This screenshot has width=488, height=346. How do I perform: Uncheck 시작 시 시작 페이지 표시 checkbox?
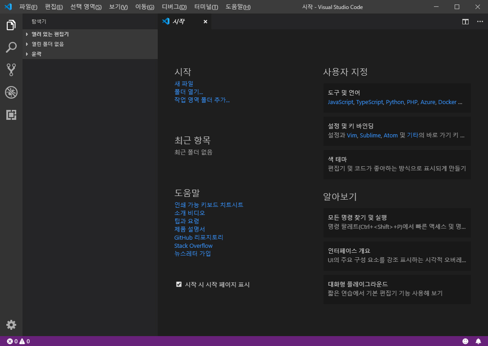point(178,284)
